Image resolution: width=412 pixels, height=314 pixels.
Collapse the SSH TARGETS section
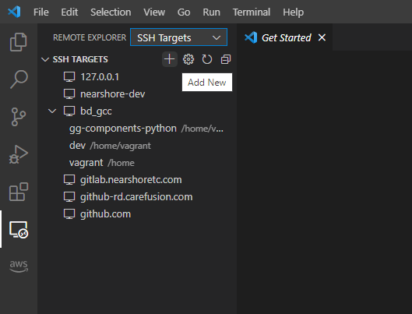[x=45, y=59]
